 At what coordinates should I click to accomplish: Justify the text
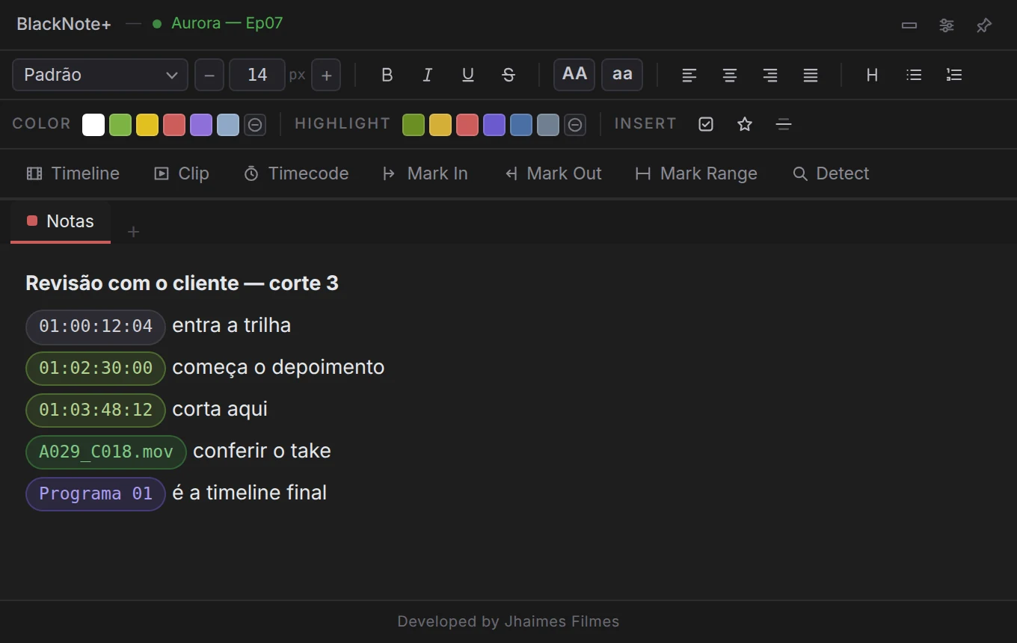tap(811, 75)
